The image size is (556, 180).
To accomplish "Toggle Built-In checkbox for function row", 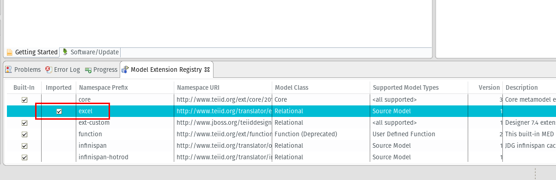I will [24, 134].
